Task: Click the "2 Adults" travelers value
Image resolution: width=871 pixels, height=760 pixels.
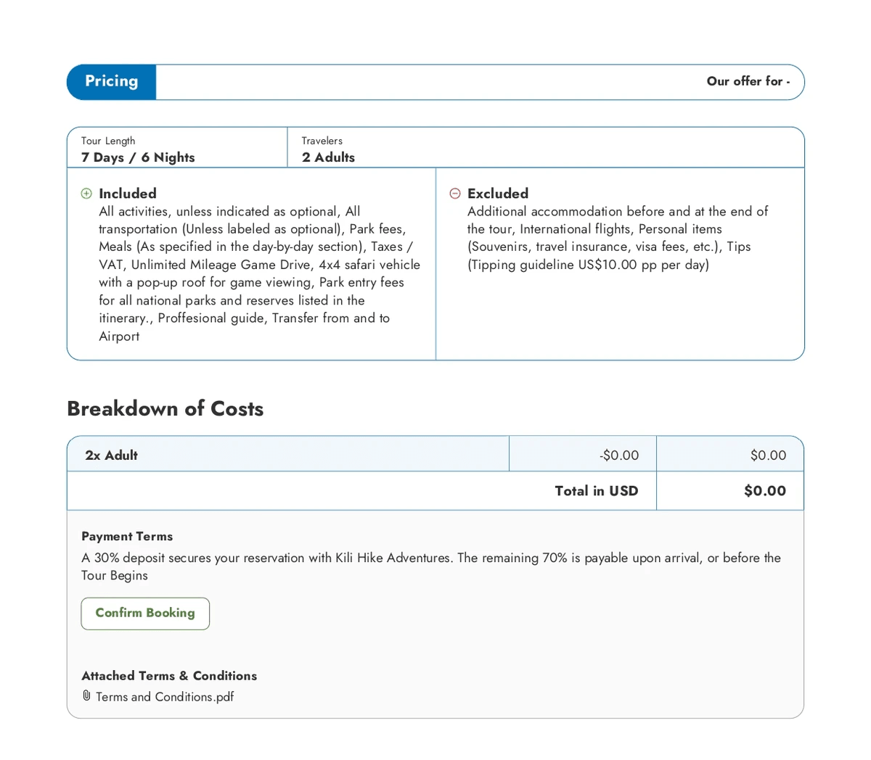Action: click(x=328, y=157)
